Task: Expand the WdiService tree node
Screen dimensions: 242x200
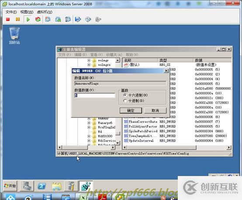Action: click(89, 141)
